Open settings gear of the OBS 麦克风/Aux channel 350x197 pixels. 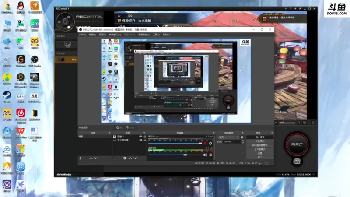(x=210, y=144)
